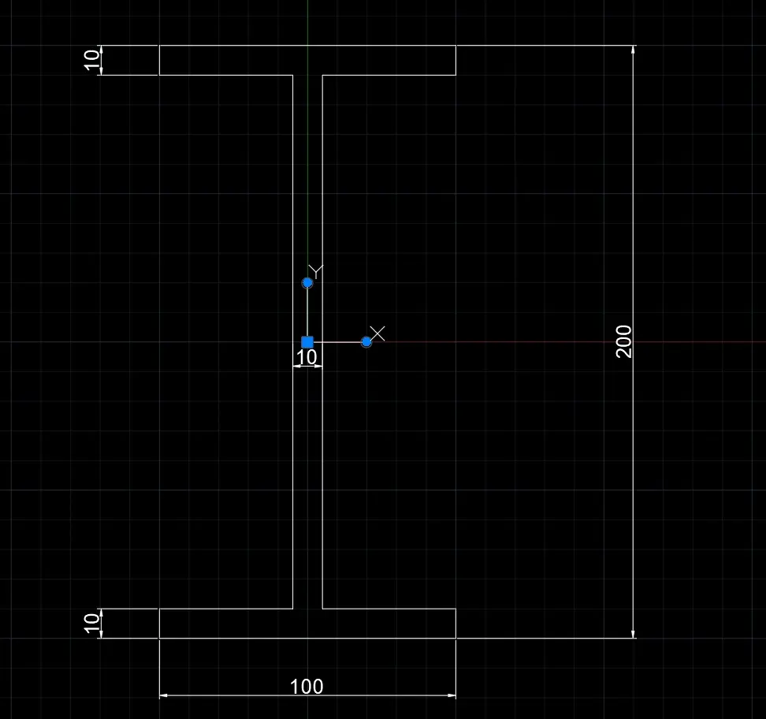This screenshot has height=719, width=766.
Task: Click the blue square UCS origin grip
Action: 307,342
